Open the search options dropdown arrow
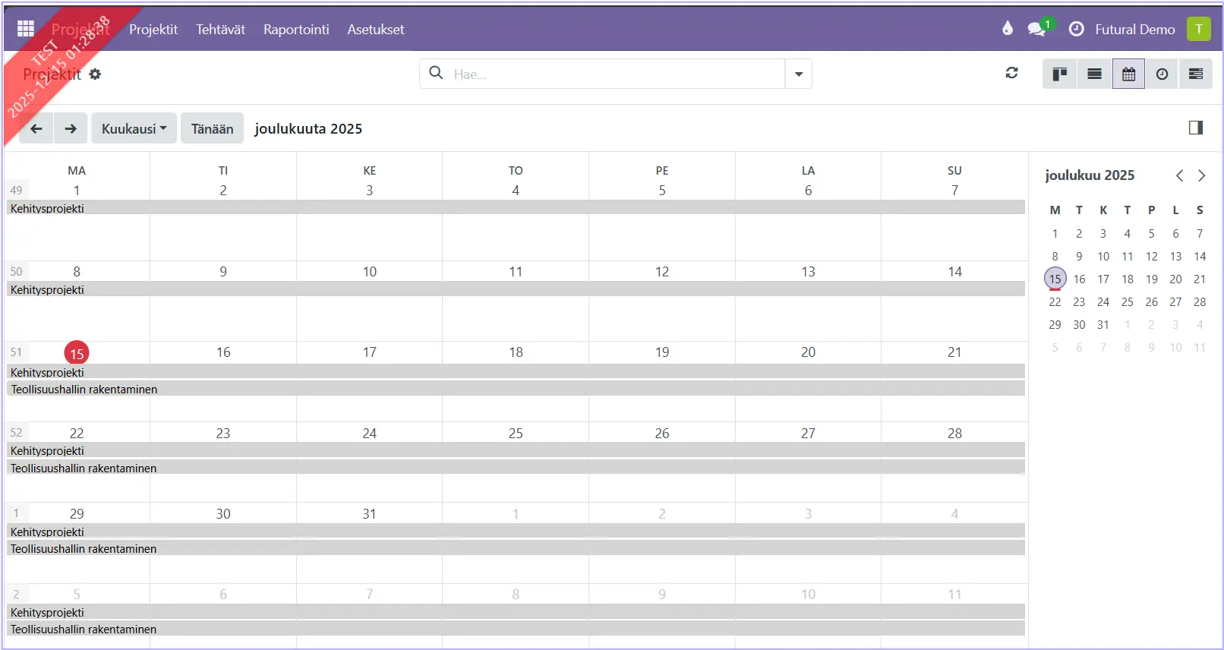 [798, 74]
